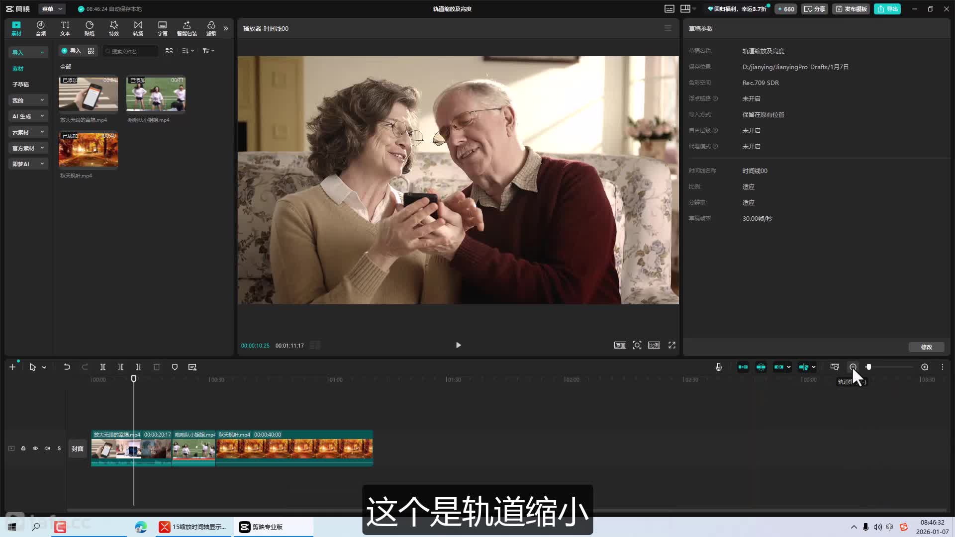The height and width of the screenshot is (537, 955).
Task: Hide the main track with eye icon
Action: [x=35, y=448]
